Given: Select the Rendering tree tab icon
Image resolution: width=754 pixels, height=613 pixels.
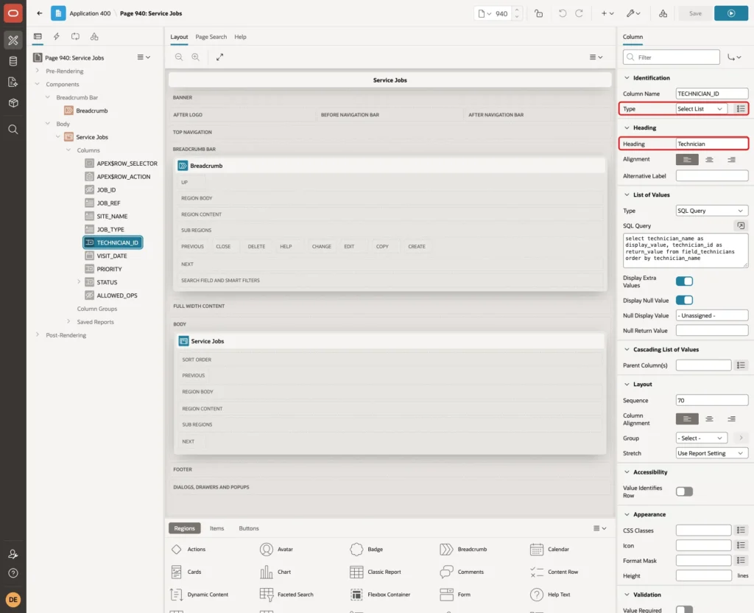Looking at the screenshot, I should pos(38,37).
